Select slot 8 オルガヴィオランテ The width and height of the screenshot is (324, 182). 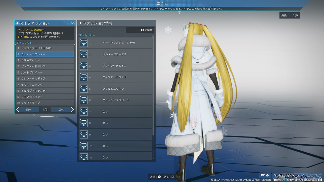coord(45,91)
